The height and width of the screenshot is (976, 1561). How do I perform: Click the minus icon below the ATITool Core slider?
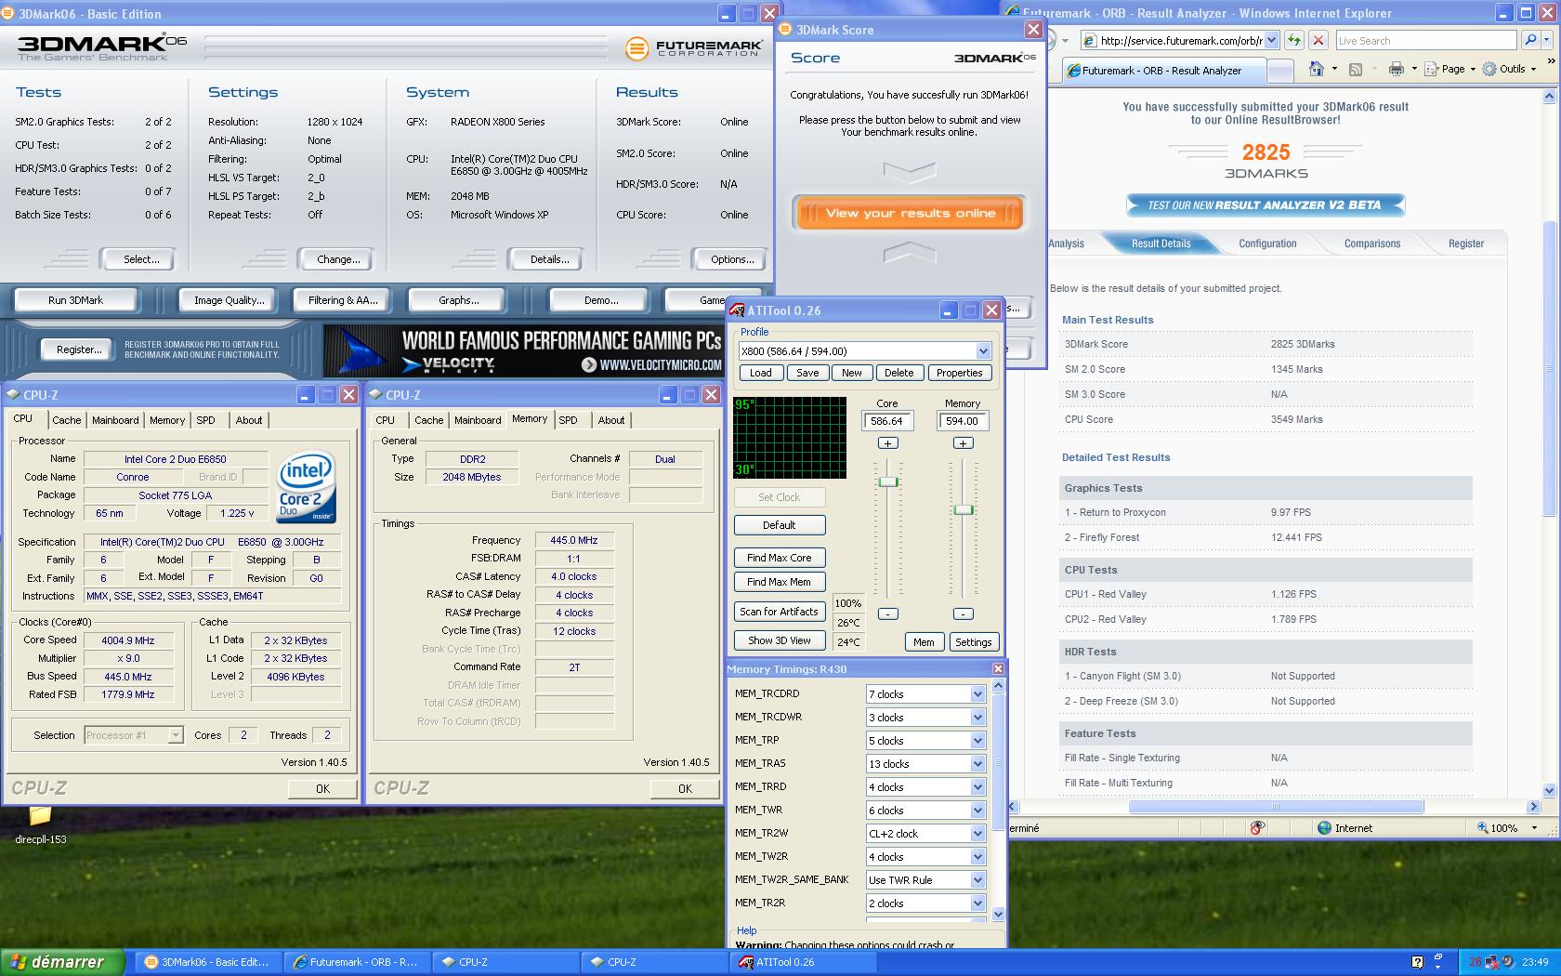tap(887, 613)
